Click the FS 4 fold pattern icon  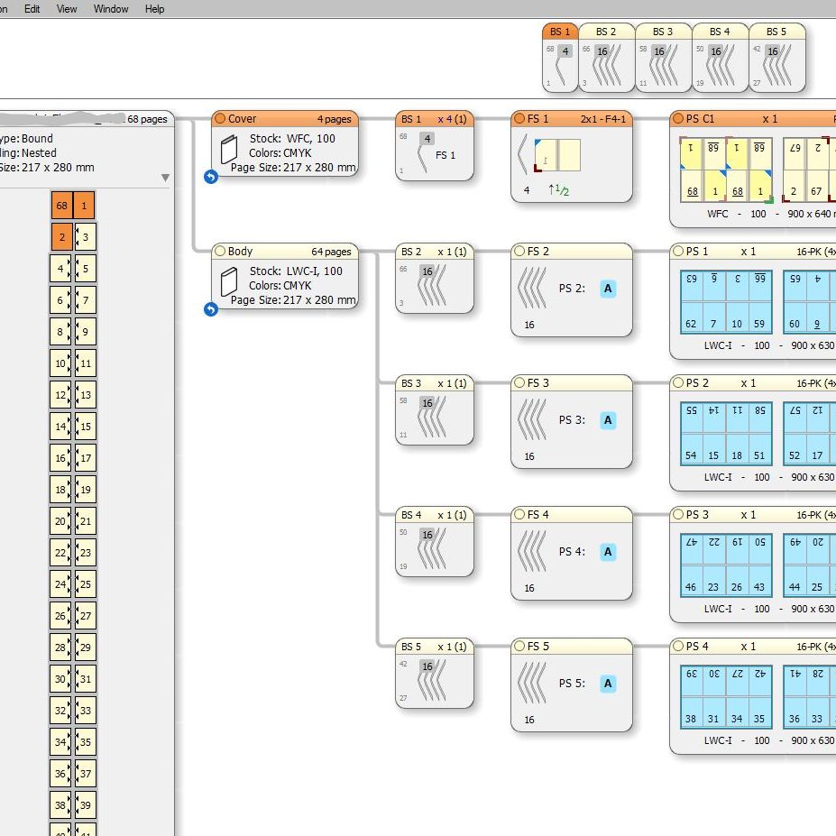pyautogui.click(x=532, y=551)
